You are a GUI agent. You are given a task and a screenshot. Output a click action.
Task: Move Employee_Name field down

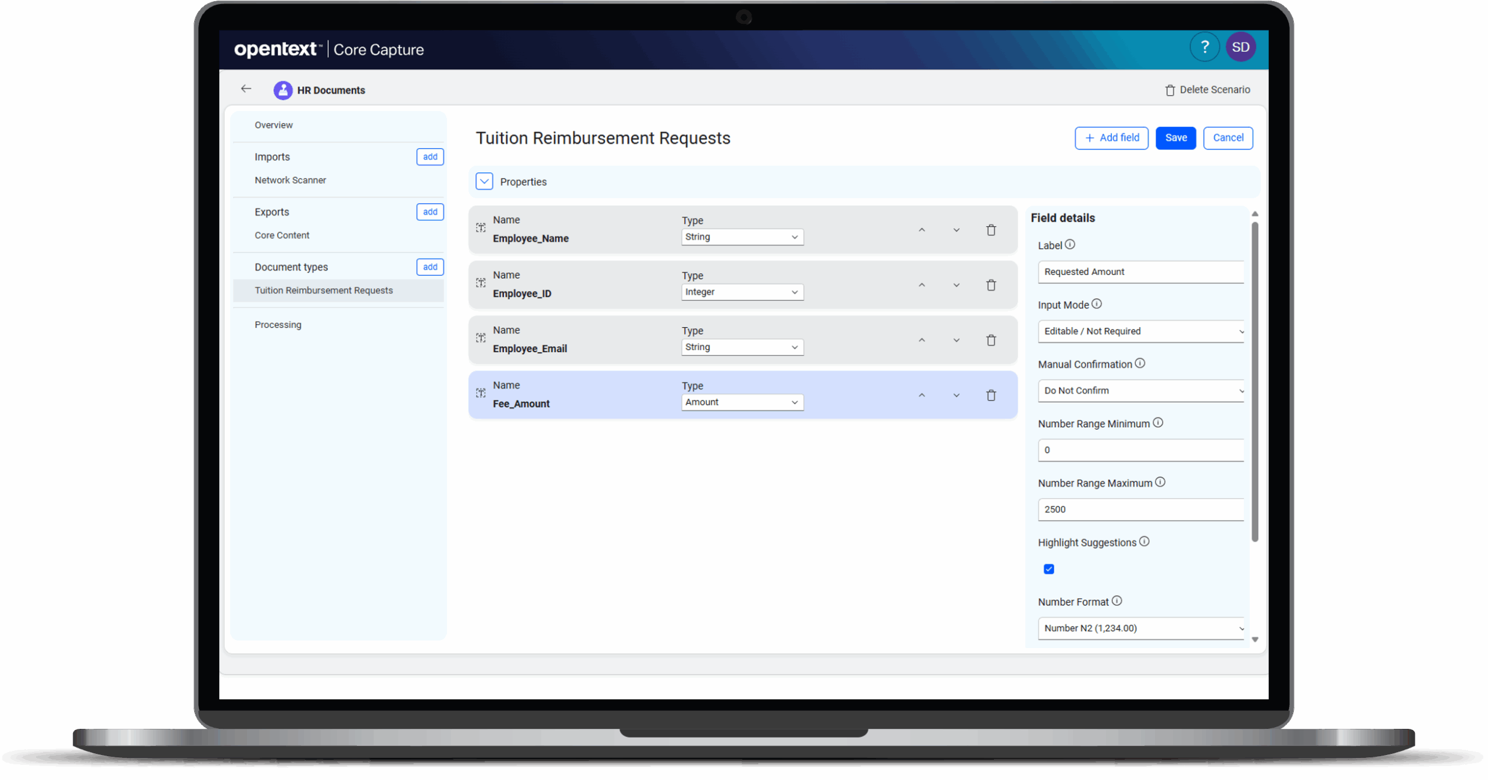956,230
